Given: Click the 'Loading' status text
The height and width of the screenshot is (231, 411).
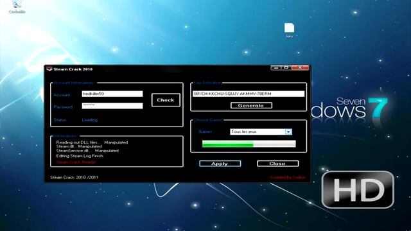Looking at the screenshot, I should [90, 120].
